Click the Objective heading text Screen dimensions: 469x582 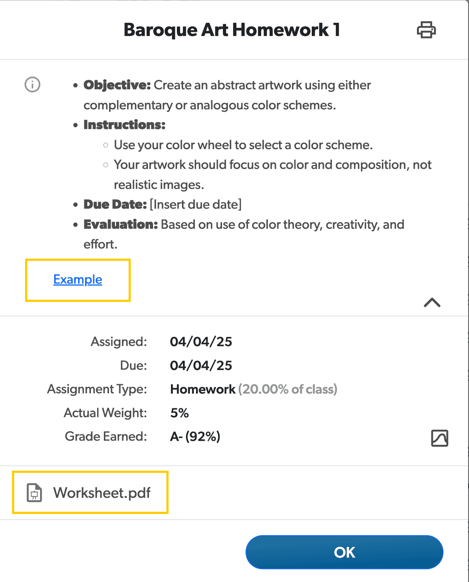click(117, 85)
